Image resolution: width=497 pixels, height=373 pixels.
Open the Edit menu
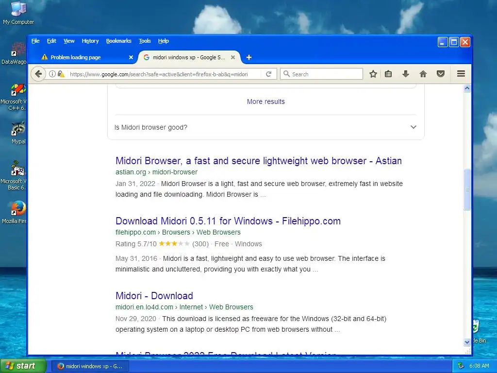coord(51,41)
